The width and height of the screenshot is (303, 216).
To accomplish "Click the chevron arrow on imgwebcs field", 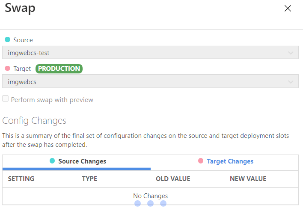I will pyautogui.click(x=291, y=82).
